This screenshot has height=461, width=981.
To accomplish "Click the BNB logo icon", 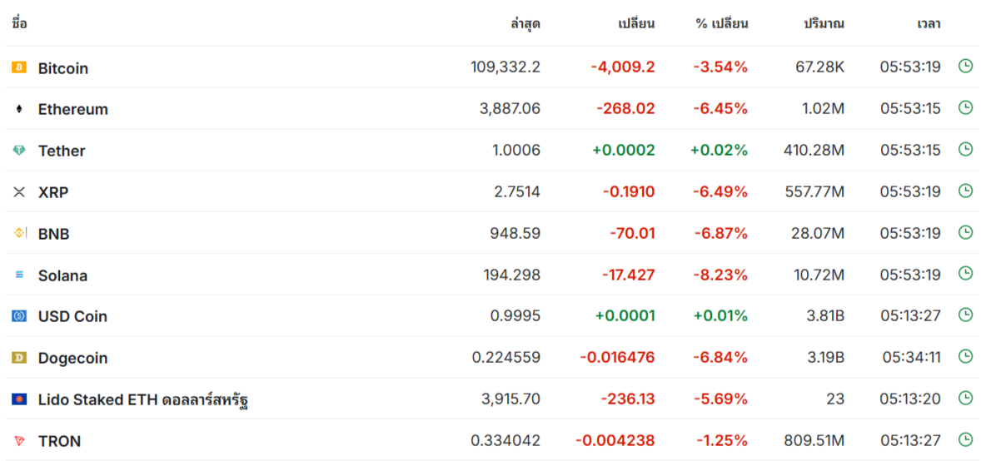I will (x=19, y=233).
